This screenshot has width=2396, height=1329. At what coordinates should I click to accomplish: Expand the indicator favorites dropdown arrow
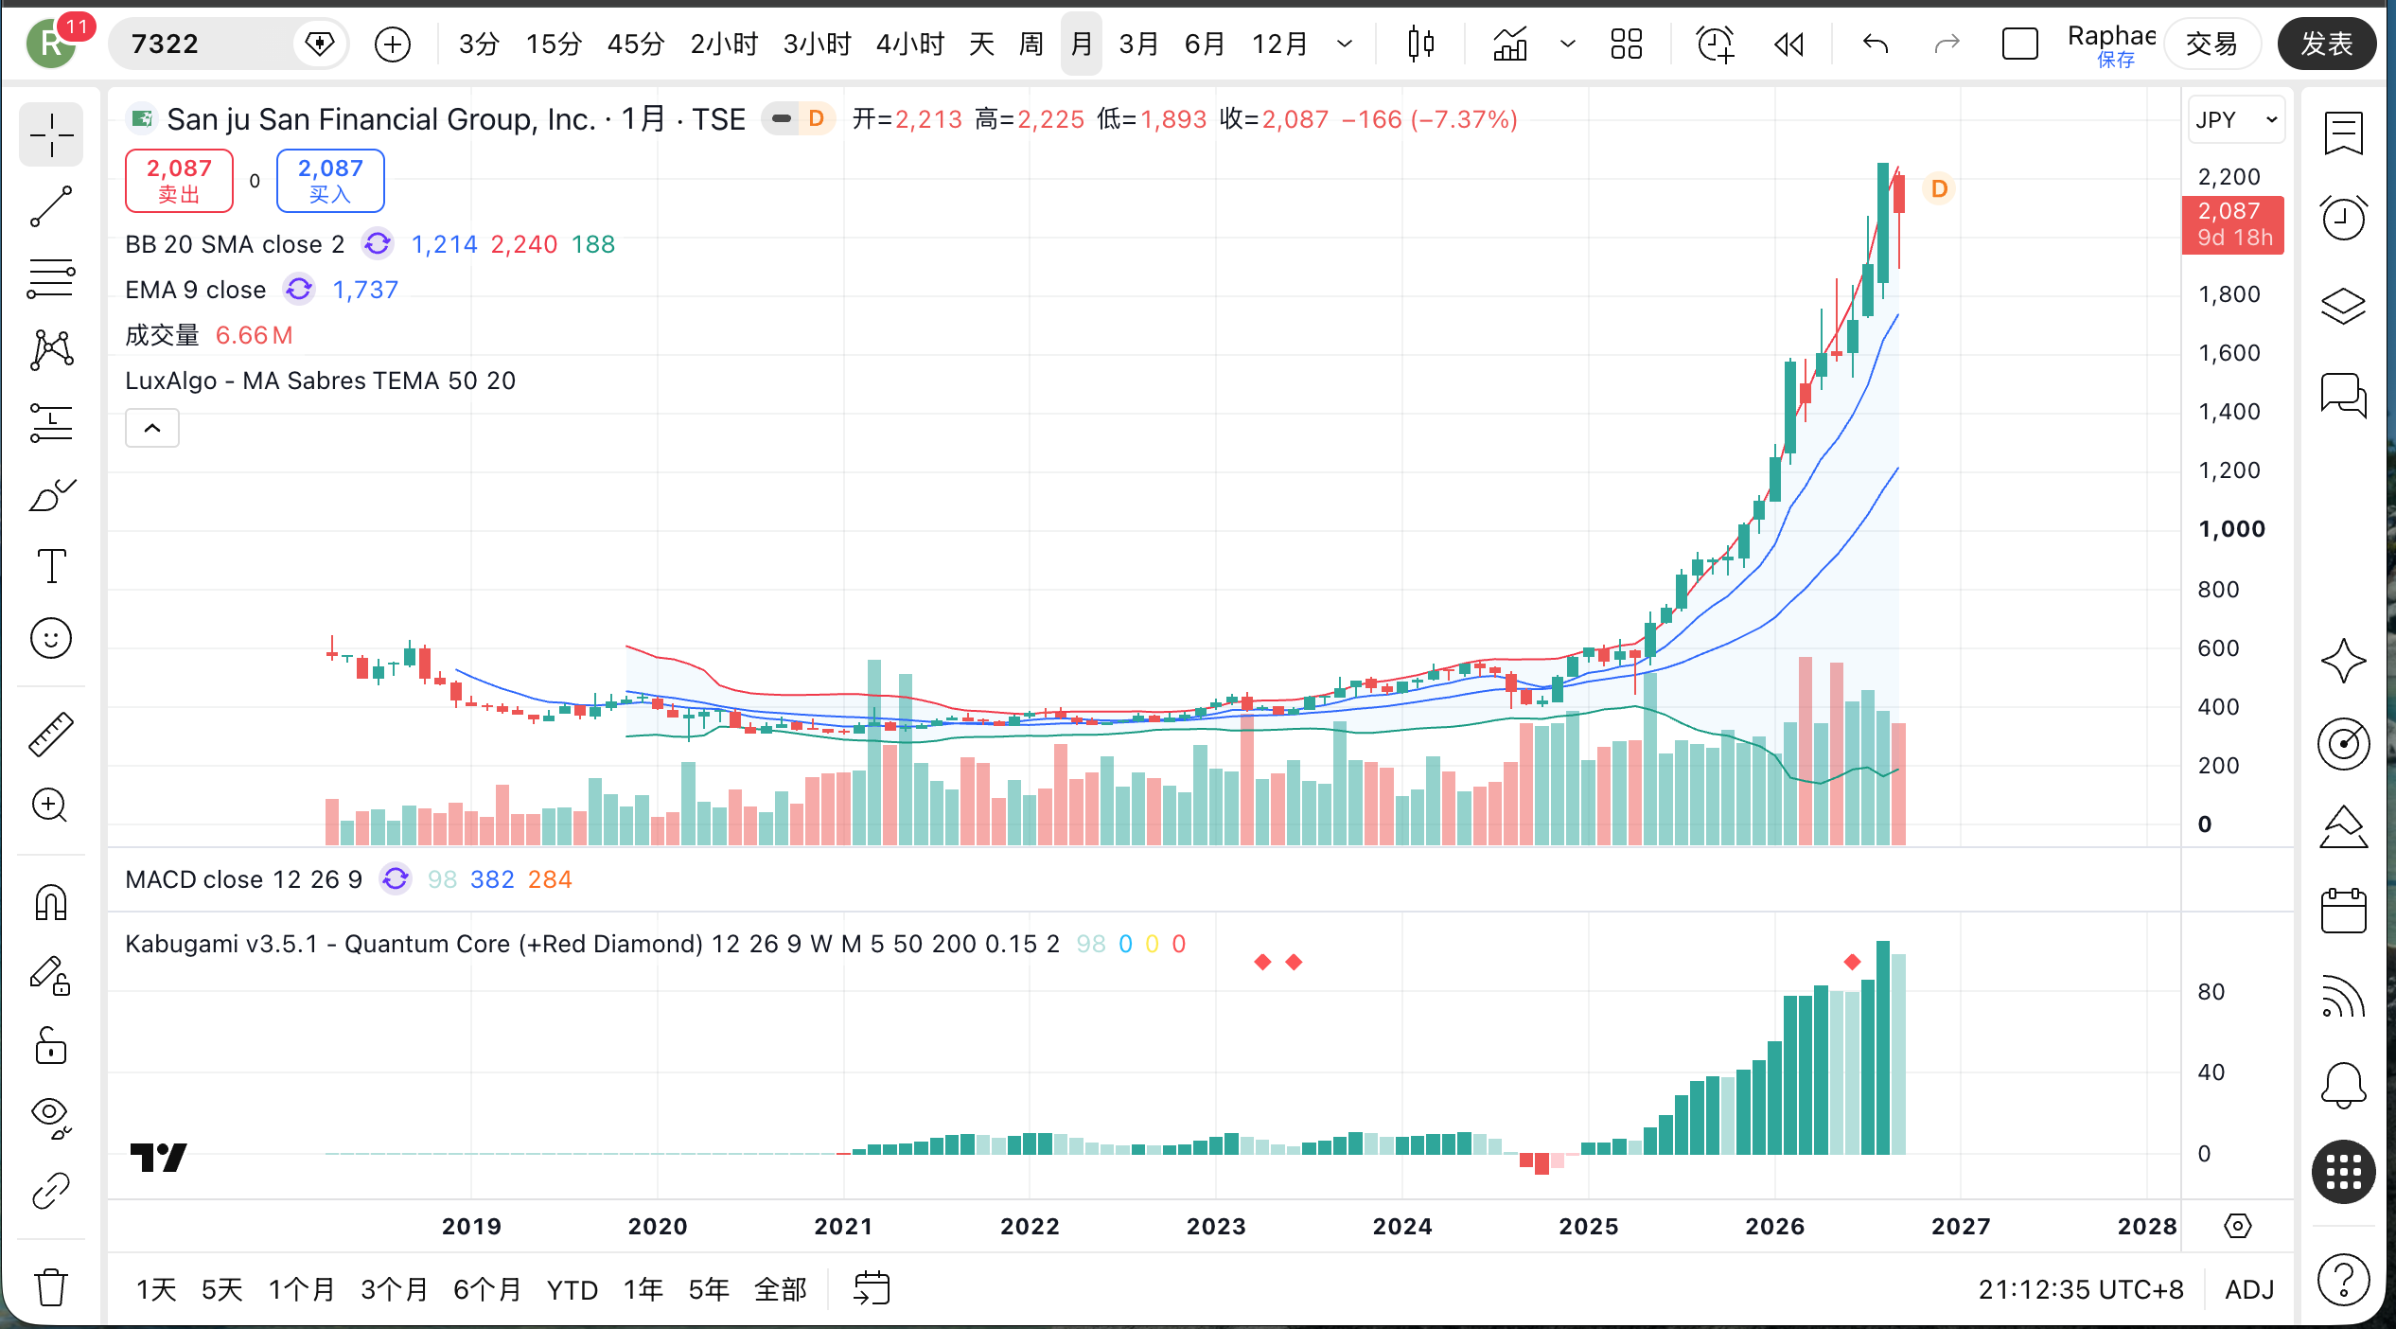(1567, 44)
